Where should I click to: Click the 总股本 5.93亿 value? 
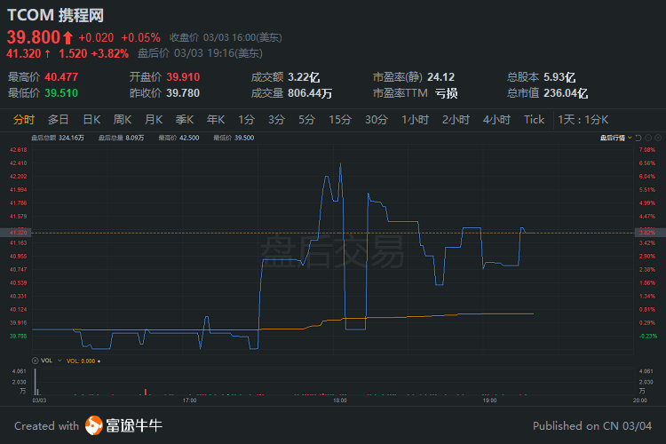click(x=559, y=77)
